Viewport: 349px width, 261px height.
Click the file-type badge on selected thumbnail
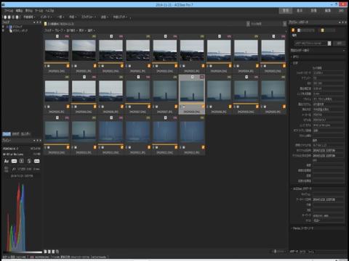coord(202,77)
